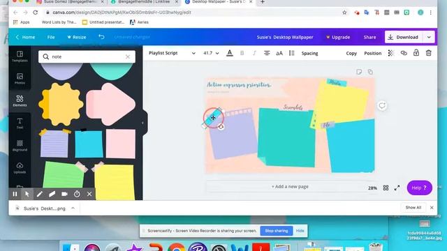The height and width of the screenshot is (251, 447).
Task: Delete element with trash icon
Action: 428,53
